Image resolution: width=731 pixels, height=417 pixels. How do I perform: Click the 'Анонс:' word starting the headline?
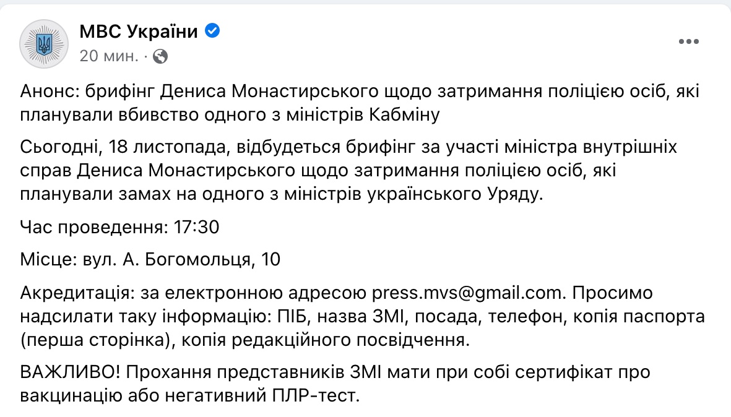click(x=50, y=91)
